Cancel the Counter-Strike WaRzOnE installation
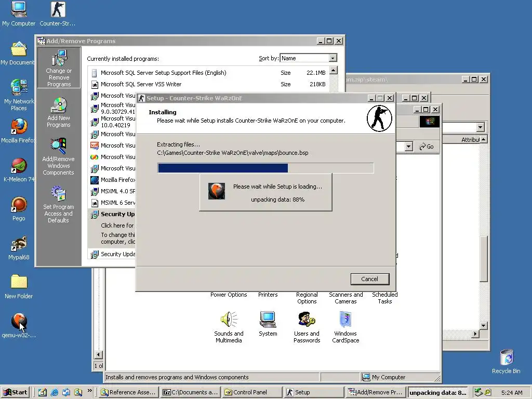Image resolution: width=532 pixels, height=399 pixels. pos(369,279)
